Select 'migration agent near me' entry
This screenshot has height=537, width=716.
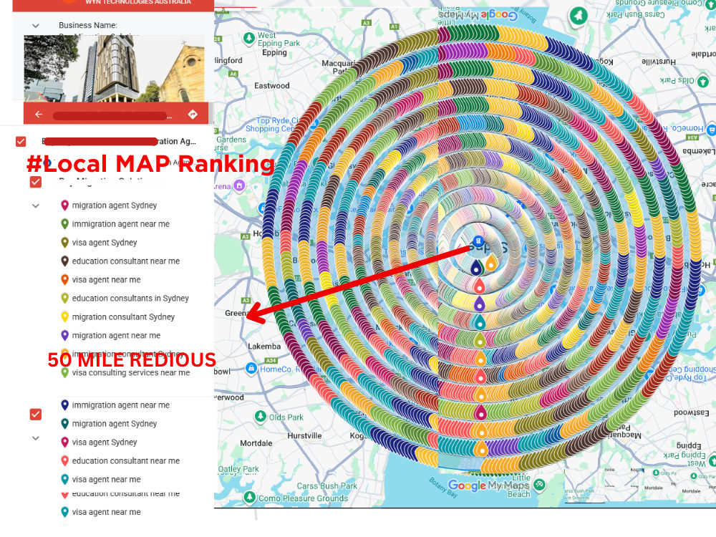pyautogui.click(x=116, y=335)
